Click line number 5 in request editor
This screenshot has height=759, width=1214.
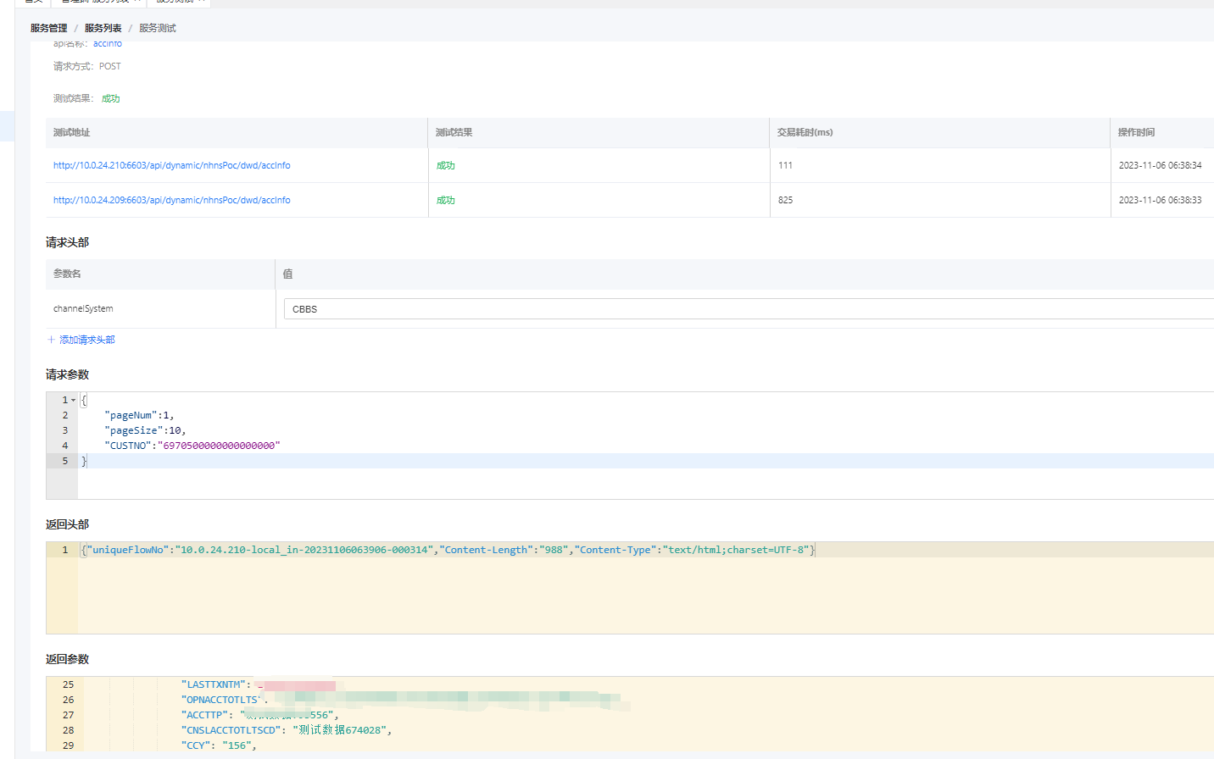point(64,461)
